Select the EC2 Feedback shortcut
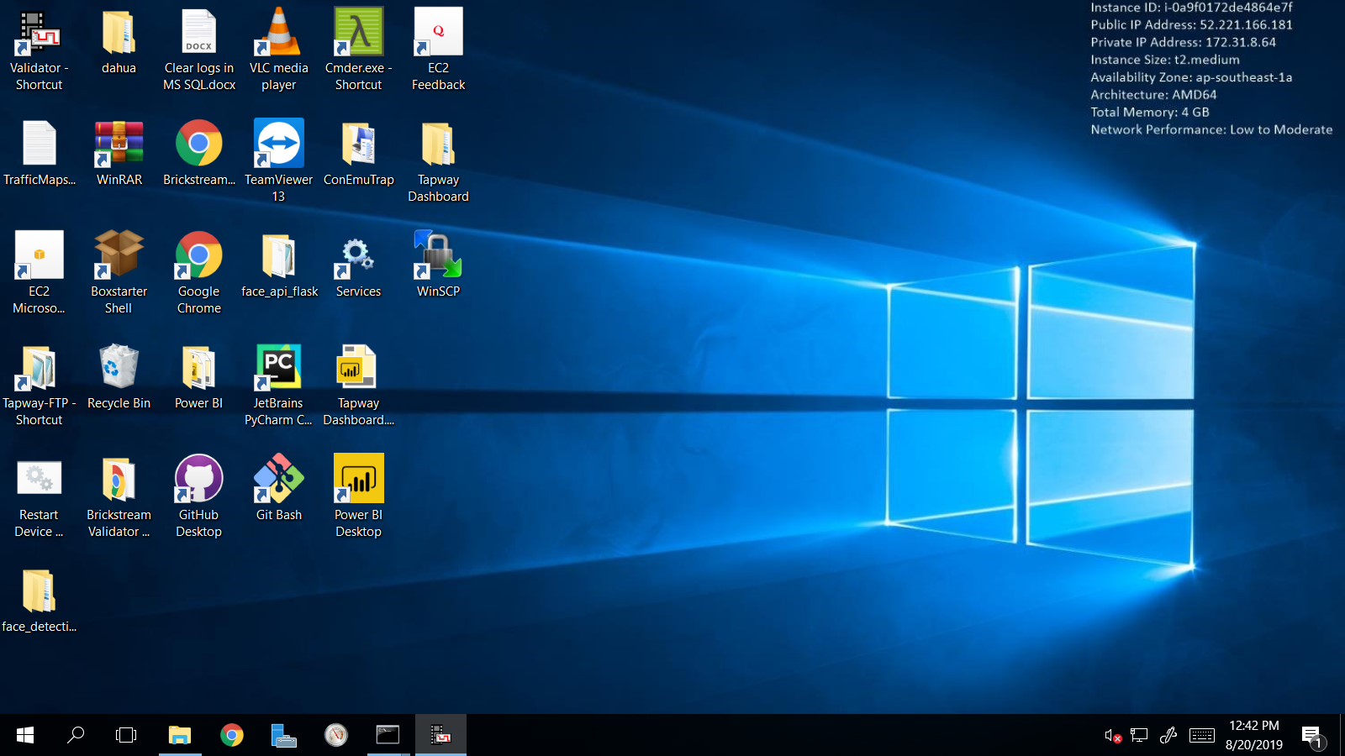 439,50
